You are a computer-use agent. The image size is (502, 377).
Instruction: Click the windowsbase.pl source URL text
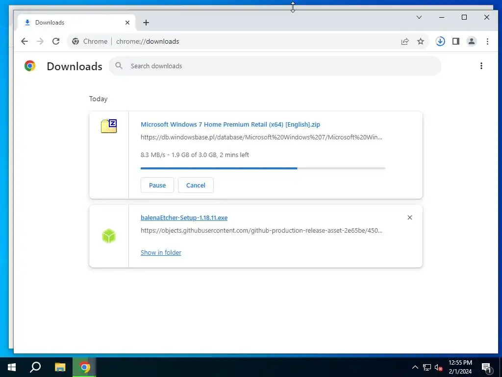(x=261, y=137)
